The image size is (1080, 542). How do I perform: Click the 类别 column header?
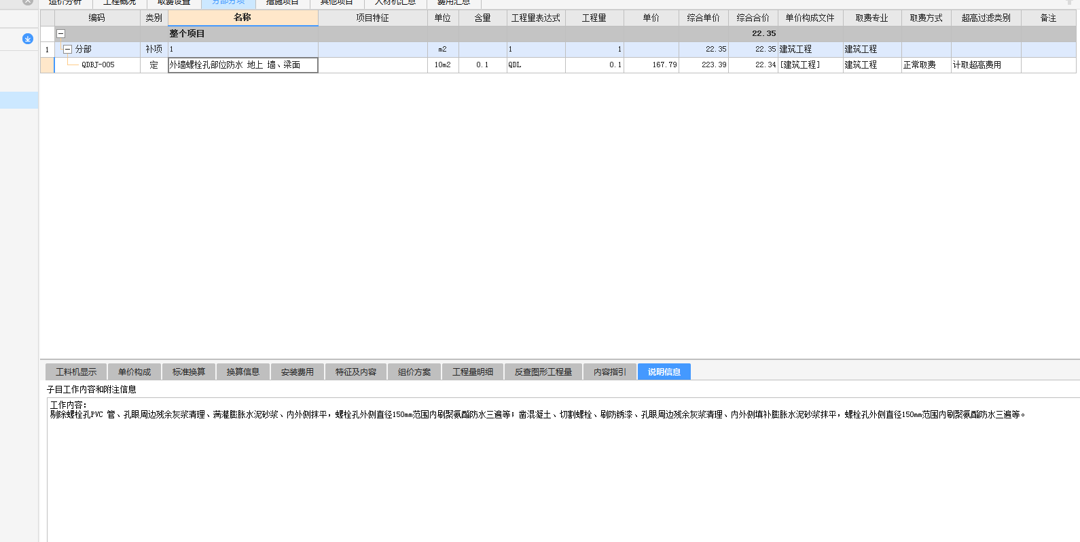pyautogui.click(x=154, y=18)
